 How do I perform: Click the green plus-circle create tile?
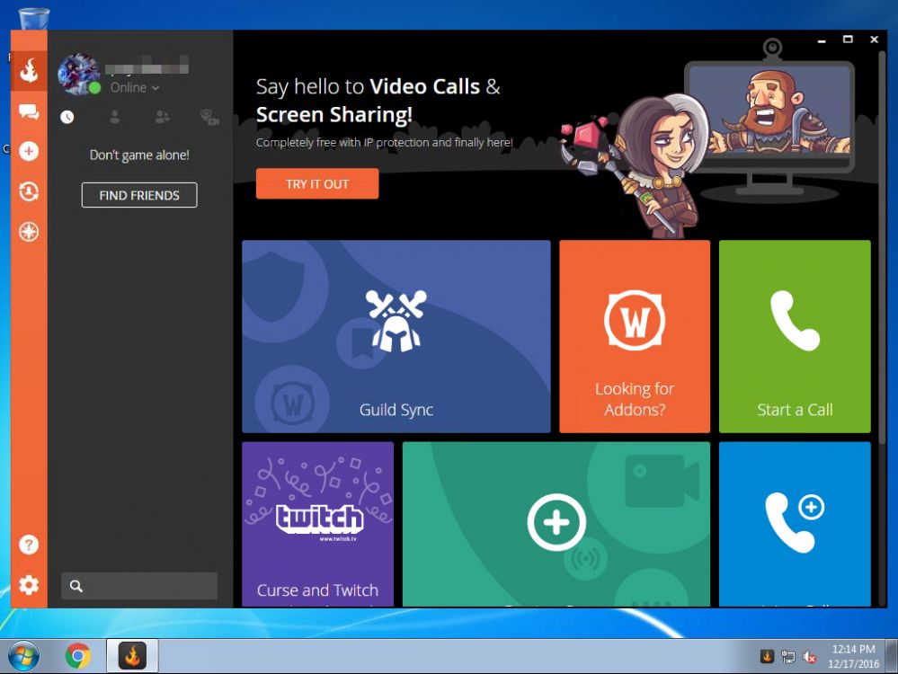click(556, 523)
